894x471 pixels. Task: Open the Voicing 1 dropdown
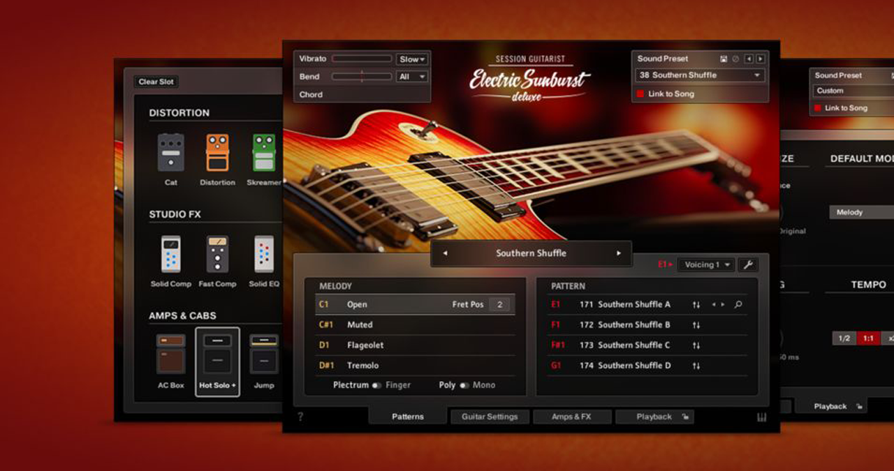(x=706, y=264)
